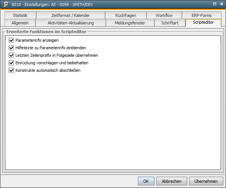Go to the Workflow tab
The height and width of the screenshot is (188, 226).
point(164,15)
